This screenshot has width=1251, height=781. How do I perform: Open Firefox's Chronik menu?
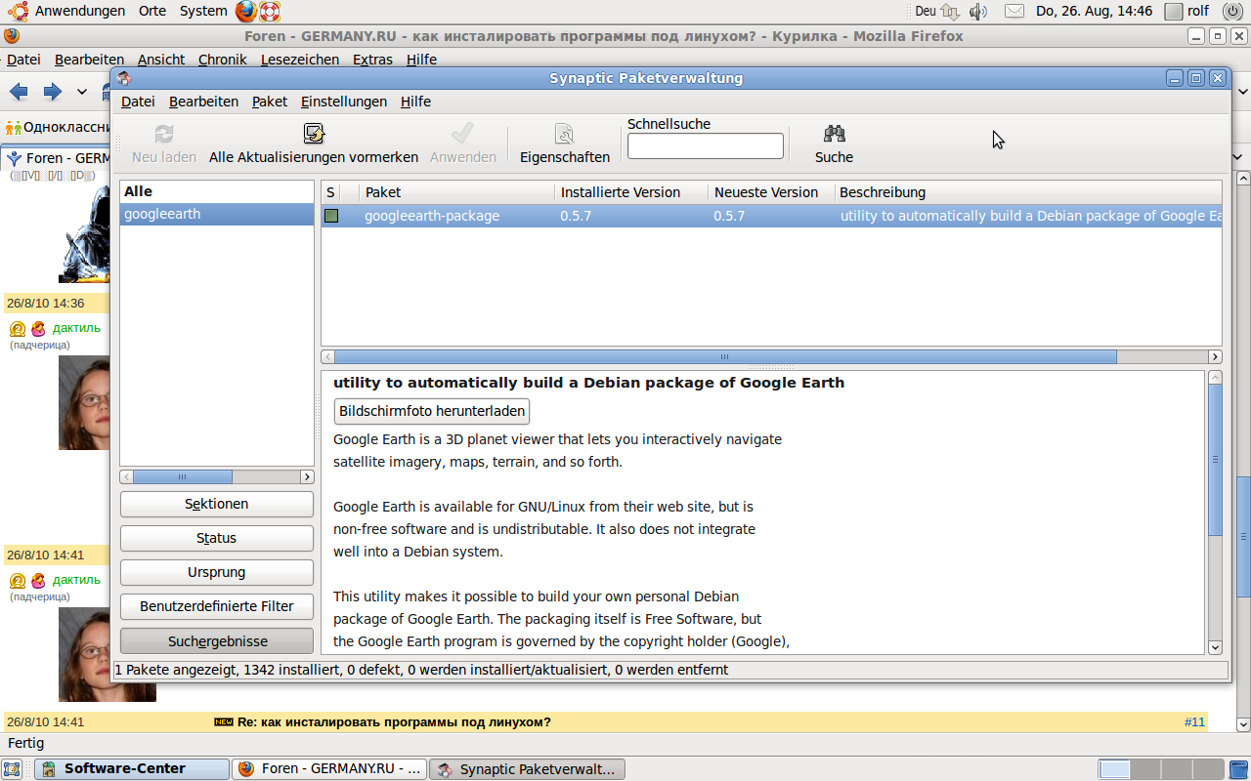click(x=222, y=60)
